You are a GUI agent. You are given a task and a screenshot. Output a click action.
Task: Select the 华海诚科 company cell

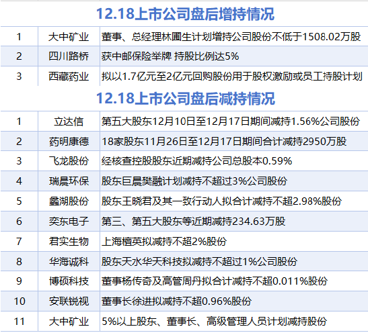pyautogui.click(x=69, y=262)
